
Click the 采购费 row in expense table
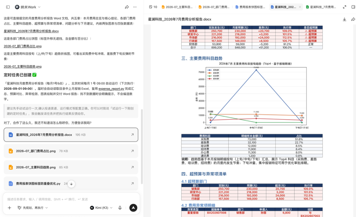pos(252,139)
